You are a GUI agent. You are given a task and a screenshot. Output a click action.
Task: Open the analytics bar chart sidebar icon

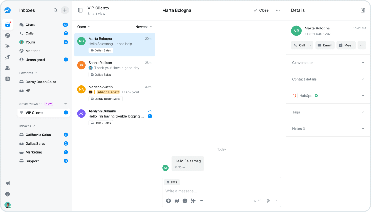(8, 78)
